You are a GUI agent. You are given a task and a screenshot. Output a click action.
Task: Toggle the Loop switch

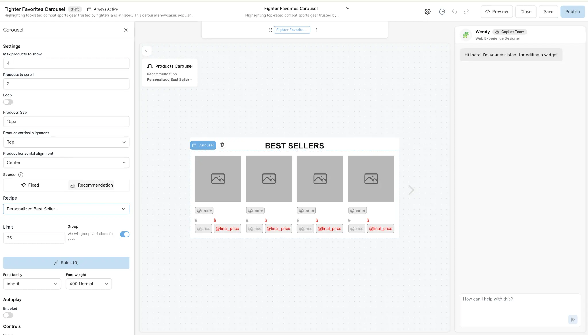click(8, 102)
